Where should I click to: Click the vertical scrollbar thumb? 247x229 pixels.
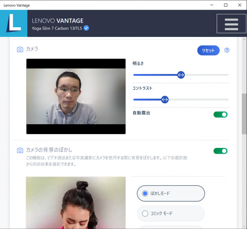click(244, 114)
